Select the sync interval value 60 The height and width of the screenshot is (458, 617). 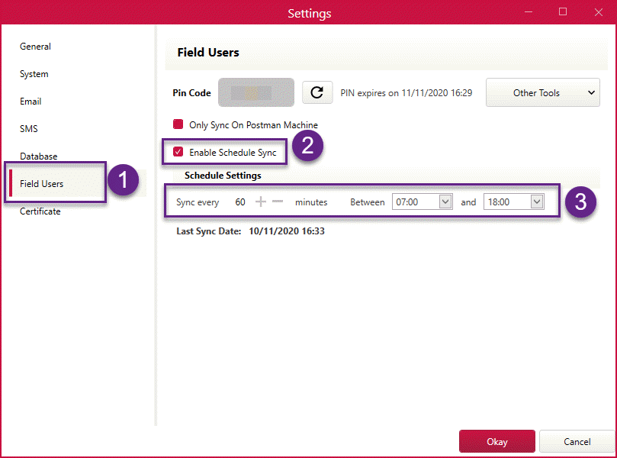239,202
